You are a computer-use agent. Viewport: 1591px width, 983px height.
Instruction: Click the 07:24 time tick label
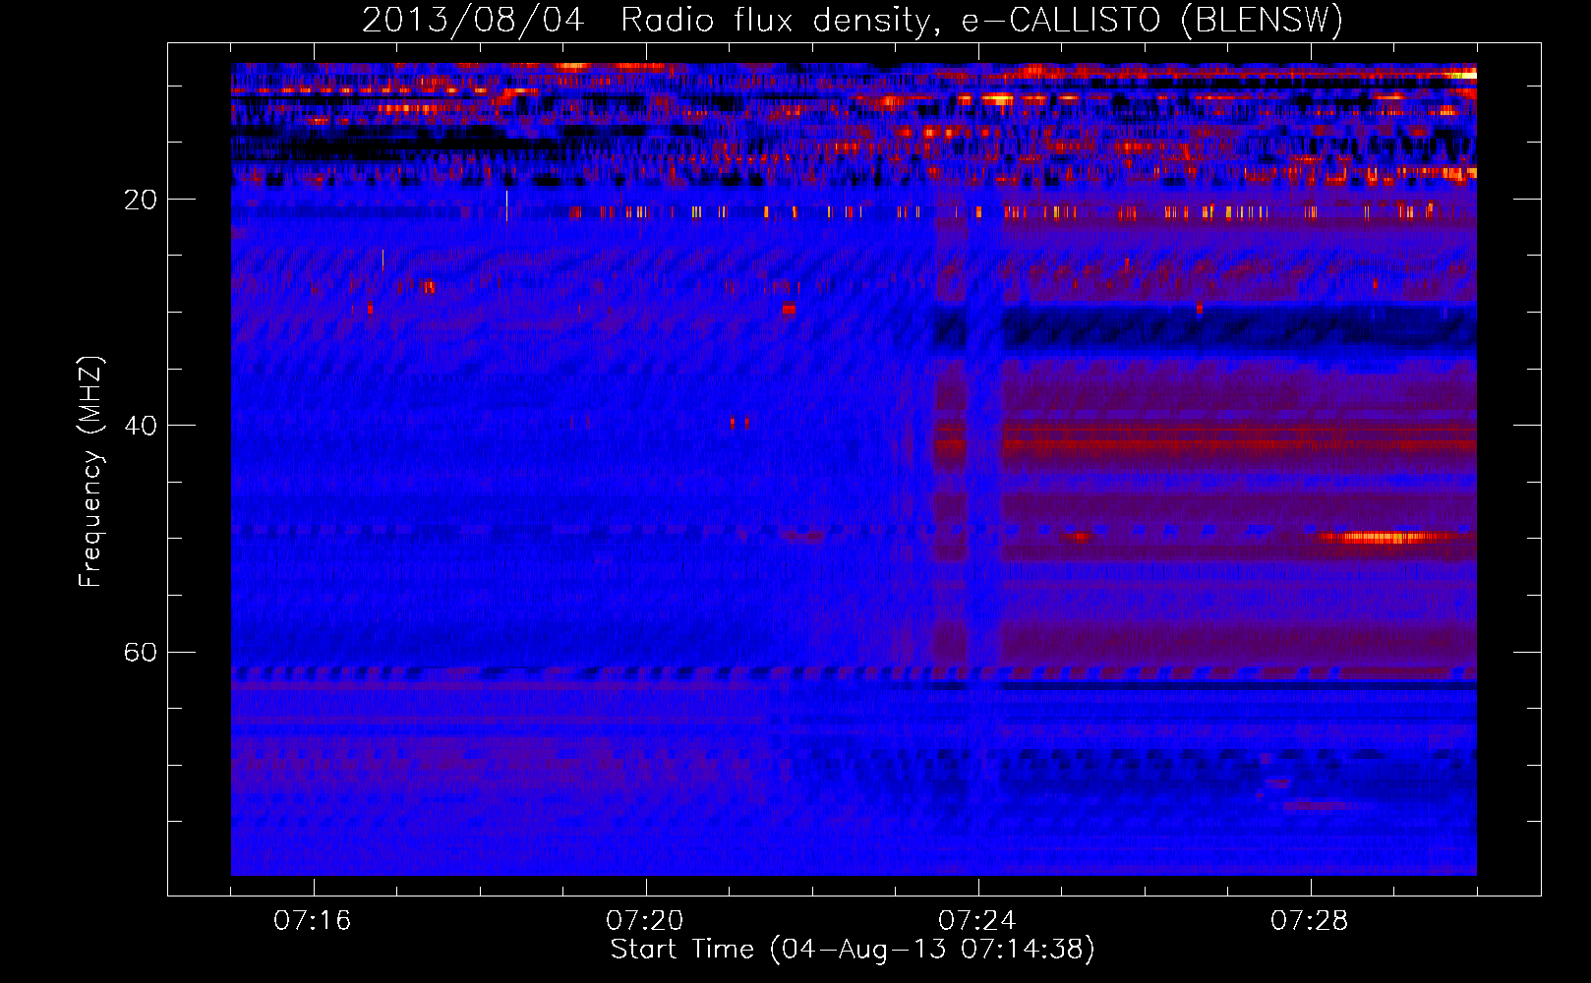tap(977, 921)
